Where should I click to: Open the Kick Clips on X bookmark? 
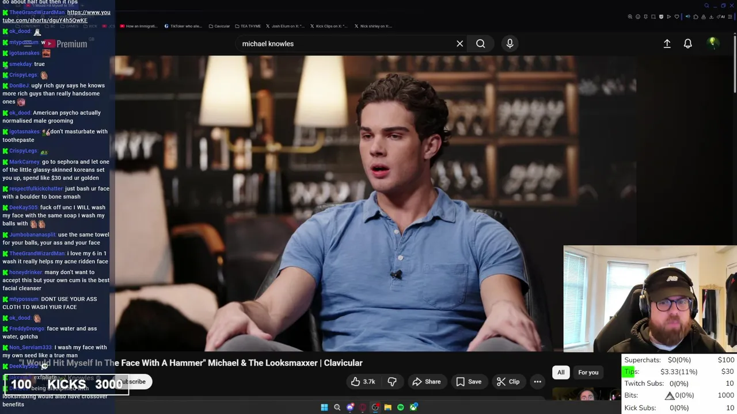pos(329,26)
